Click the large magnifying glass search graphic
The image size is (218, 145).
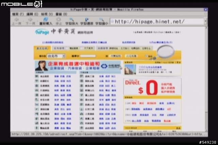pyautogui.click(x=166, y=52)
